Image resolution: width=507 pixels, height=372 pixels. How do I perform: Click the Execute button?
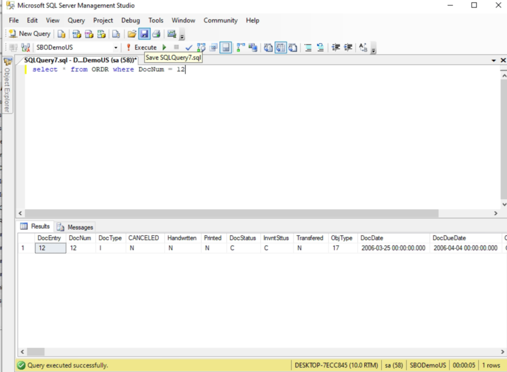pos(142,48)
